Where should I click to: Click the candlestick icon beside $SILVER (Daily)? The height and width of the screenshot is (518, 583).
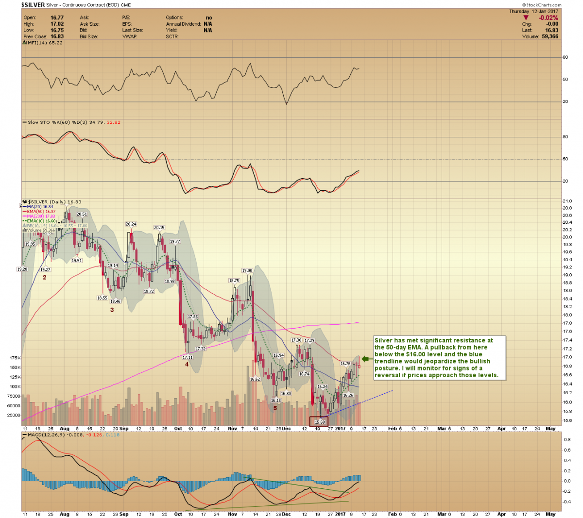click(24, 202)
